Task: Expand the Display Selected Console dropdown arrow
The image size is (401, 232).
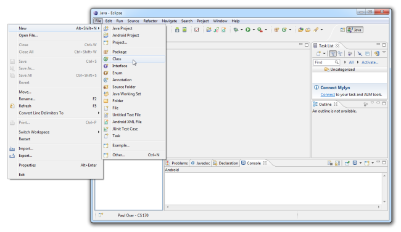Action: [361, 163]
